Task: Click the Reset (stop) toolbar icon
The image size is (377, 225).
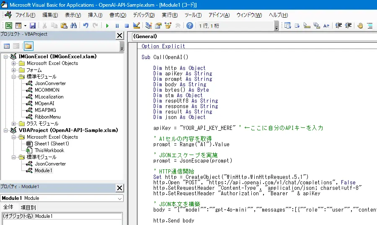Action: pyautogui.click(x=126, y=26)
